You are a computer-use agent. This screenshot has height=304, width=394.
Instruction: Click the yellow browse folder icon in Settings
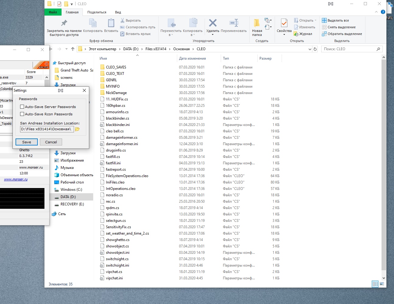[x=77, y=129]
